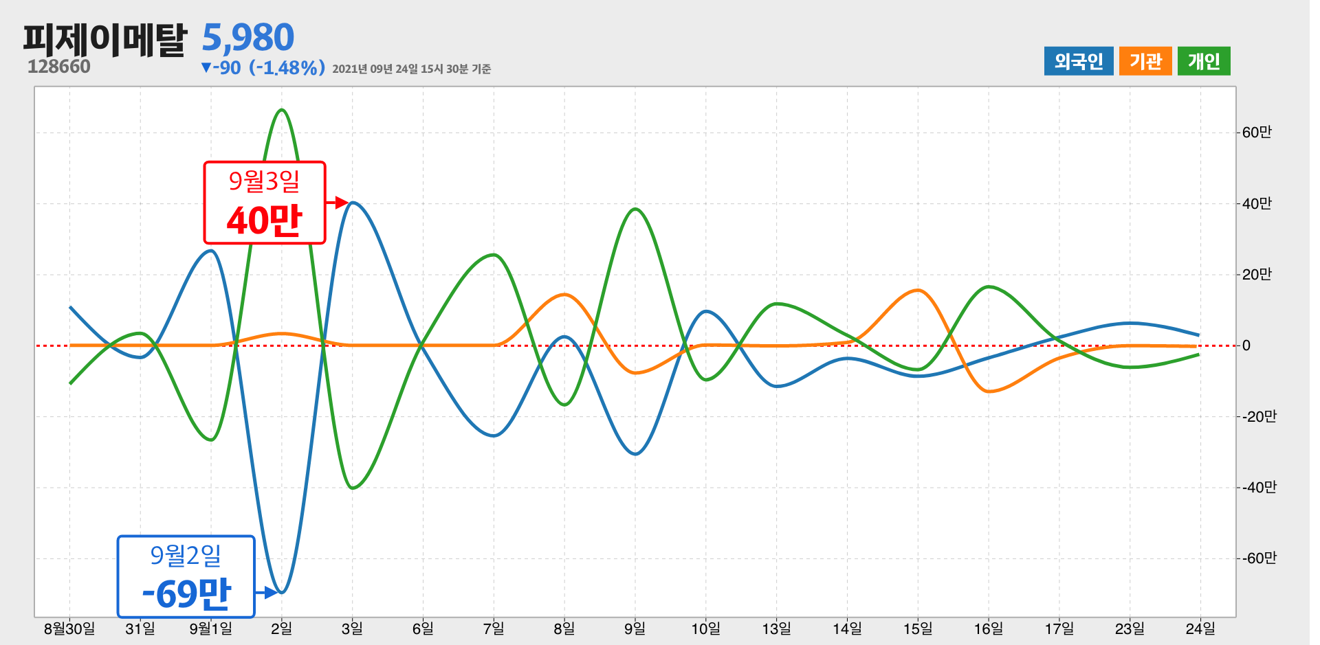This screenshot has width=1320, height=645.
Task: Click the x-axis label 3일
Action: (352, 629)
